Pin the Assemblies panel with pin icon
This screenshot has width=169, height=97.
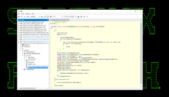pos(48,20)
